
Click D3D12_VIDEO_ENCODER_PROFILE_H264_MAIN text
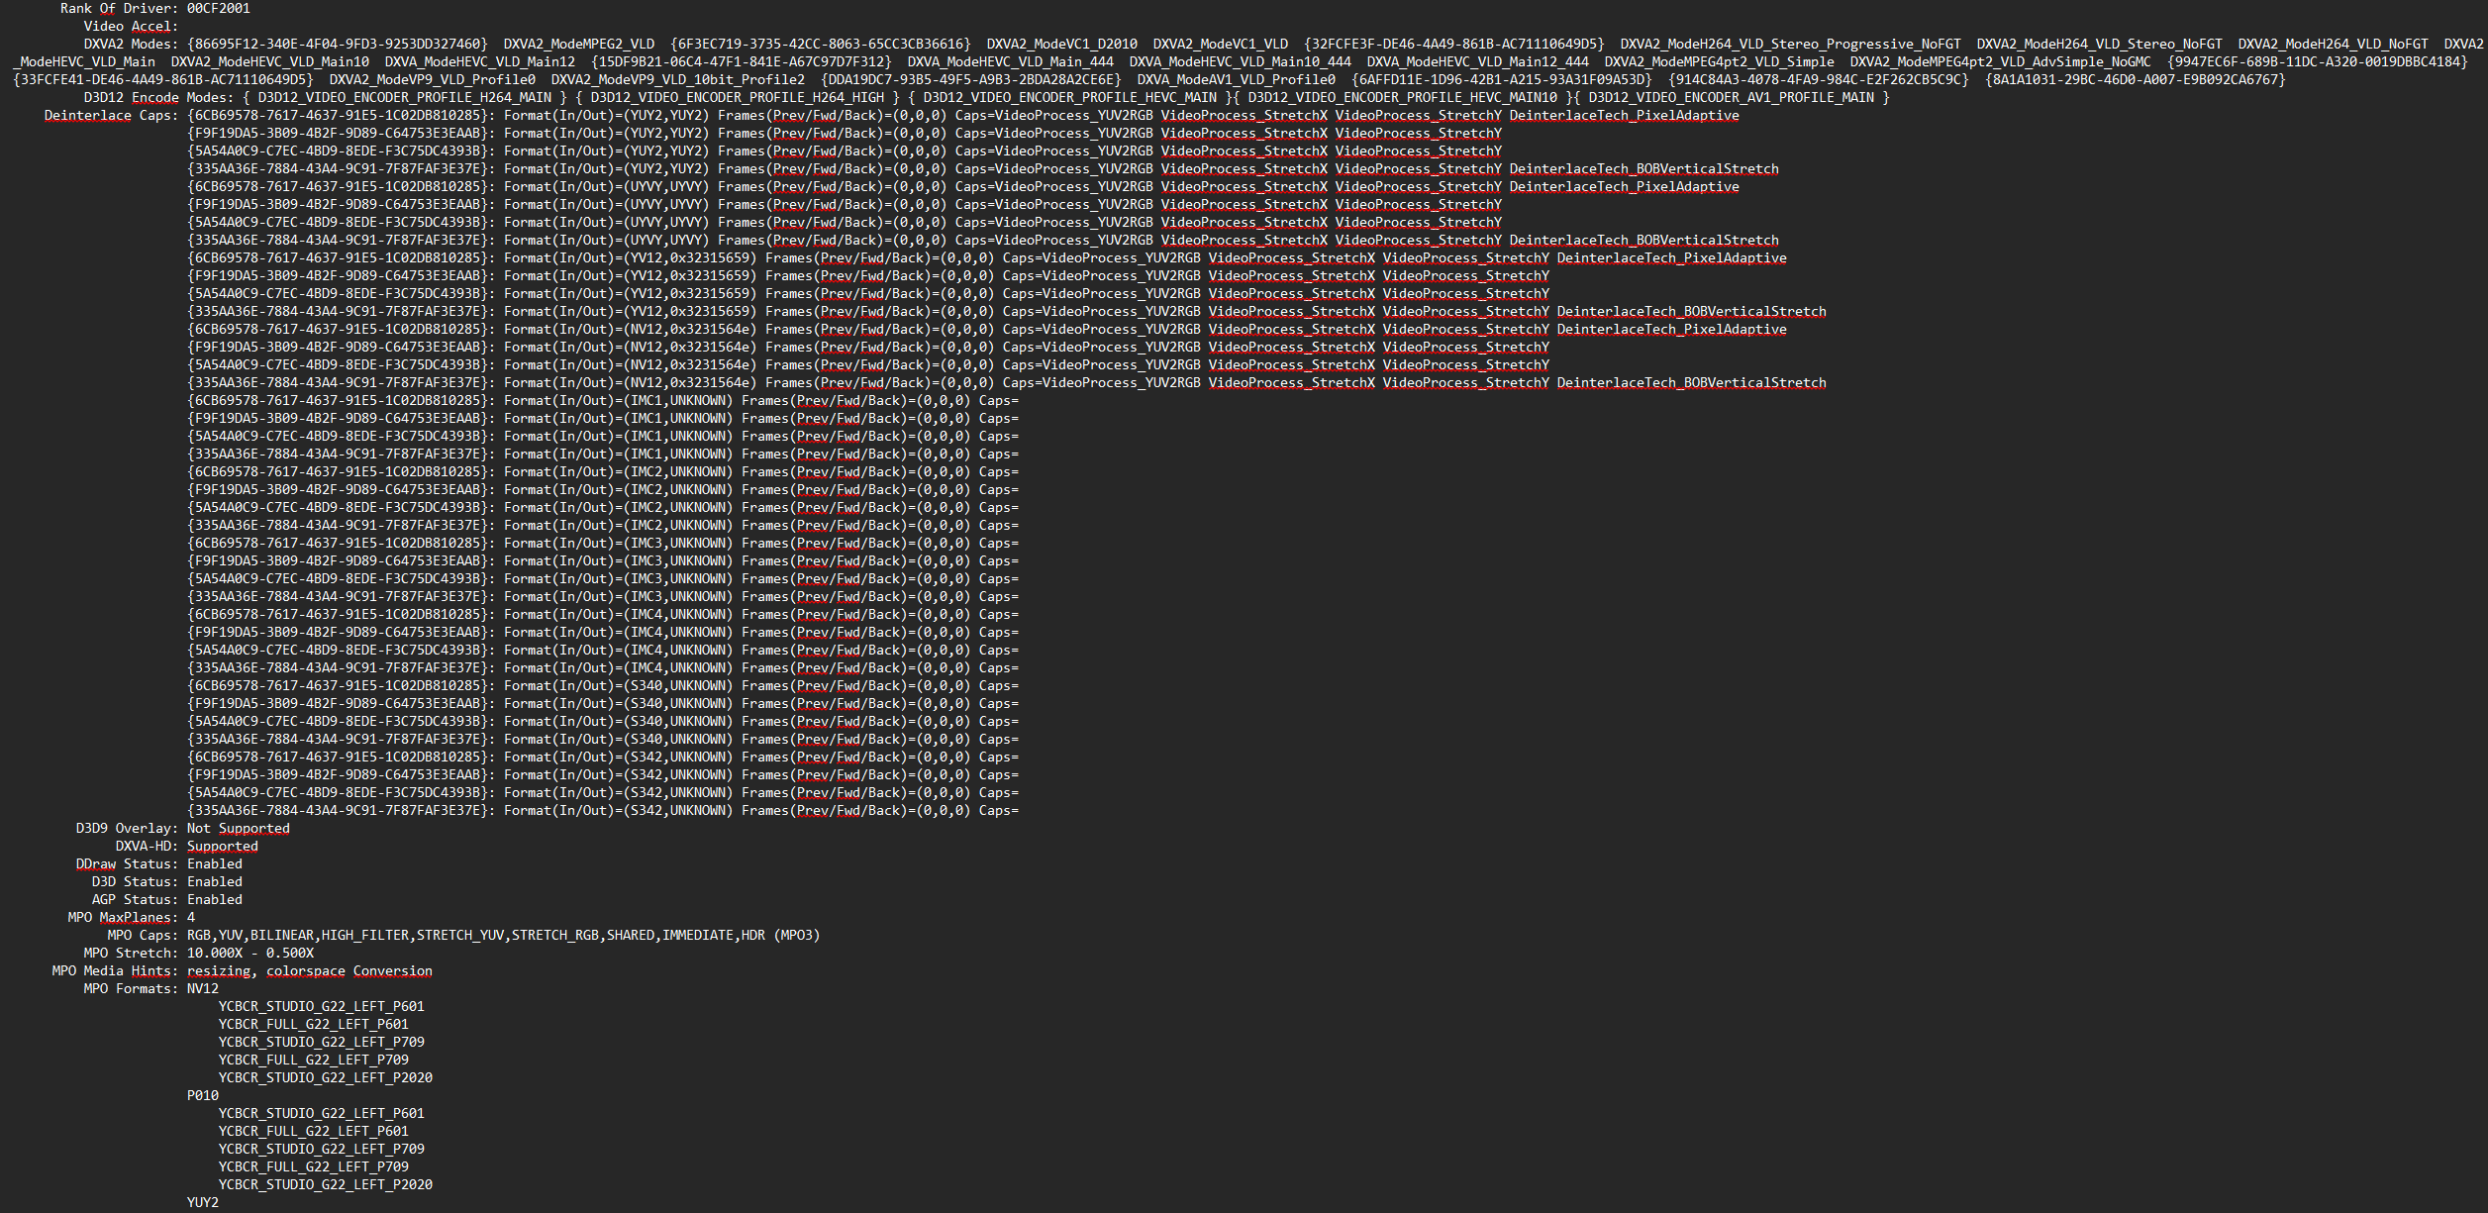click(x=404, y=97)
